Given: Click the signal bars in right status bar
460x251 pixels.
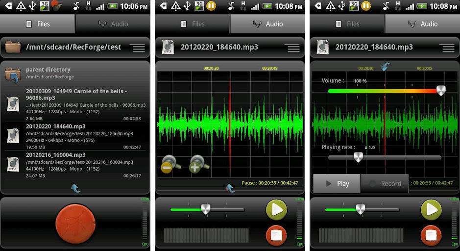Looking at the screenshot, I should click(x=410, y=6).
